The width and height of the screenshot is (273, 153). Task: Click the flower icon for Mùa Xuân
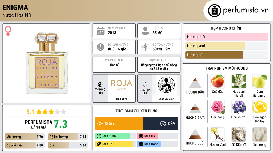[x=99, y=136]
